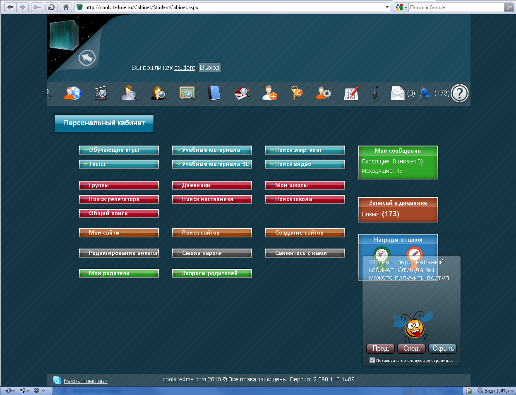
Task: Click the 'Пред.' button in helper popup
Action: pyautogui.click(x=380, y=349)
